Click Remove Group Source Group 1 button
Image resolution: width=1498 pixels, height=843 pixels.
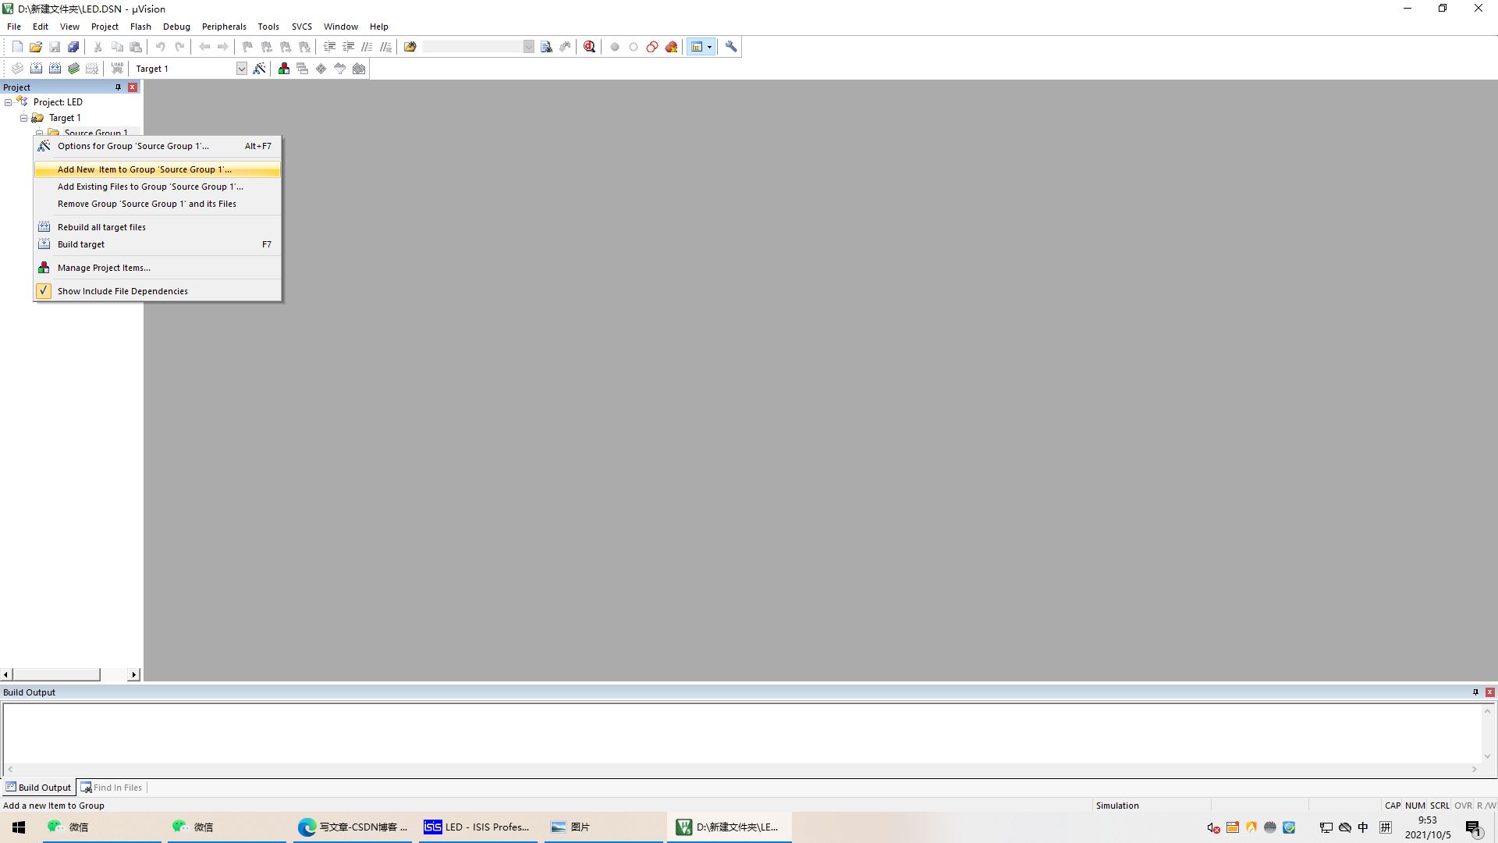pos(146,203)
